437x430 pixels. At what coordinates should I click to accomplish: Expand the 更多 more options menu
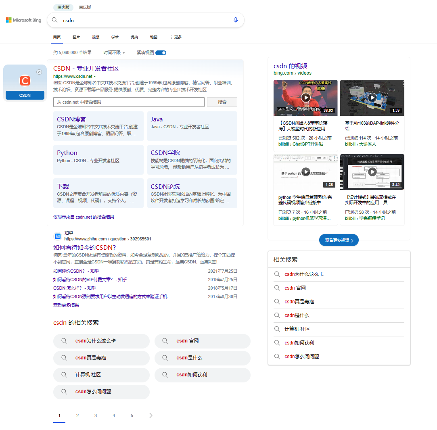coord(176,37)
